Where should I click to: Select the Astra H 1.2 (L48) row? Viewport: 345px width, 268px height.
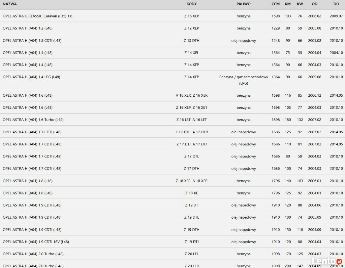(172, 28)
